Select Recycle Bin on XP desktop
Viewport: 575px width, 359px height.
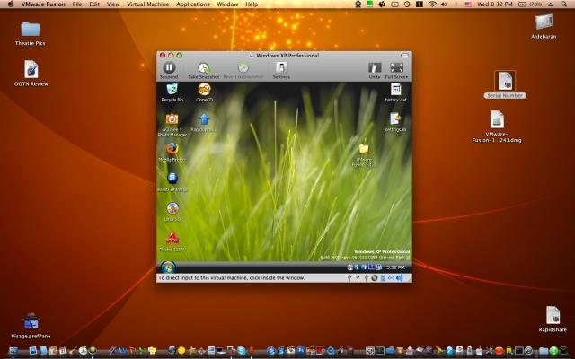[x=172, y=90]
